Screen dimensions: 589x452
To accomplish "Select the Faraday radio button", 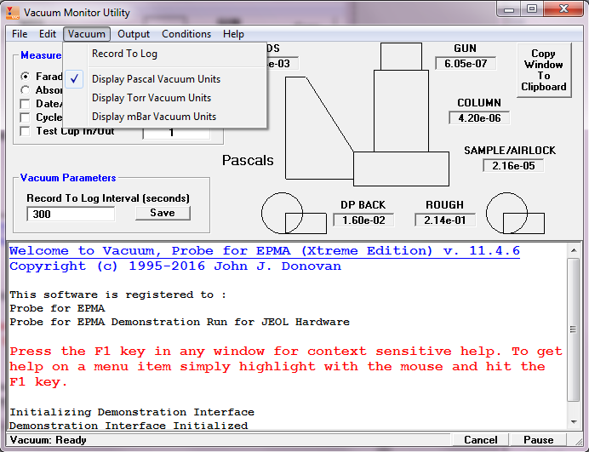I will click(26, 76).
